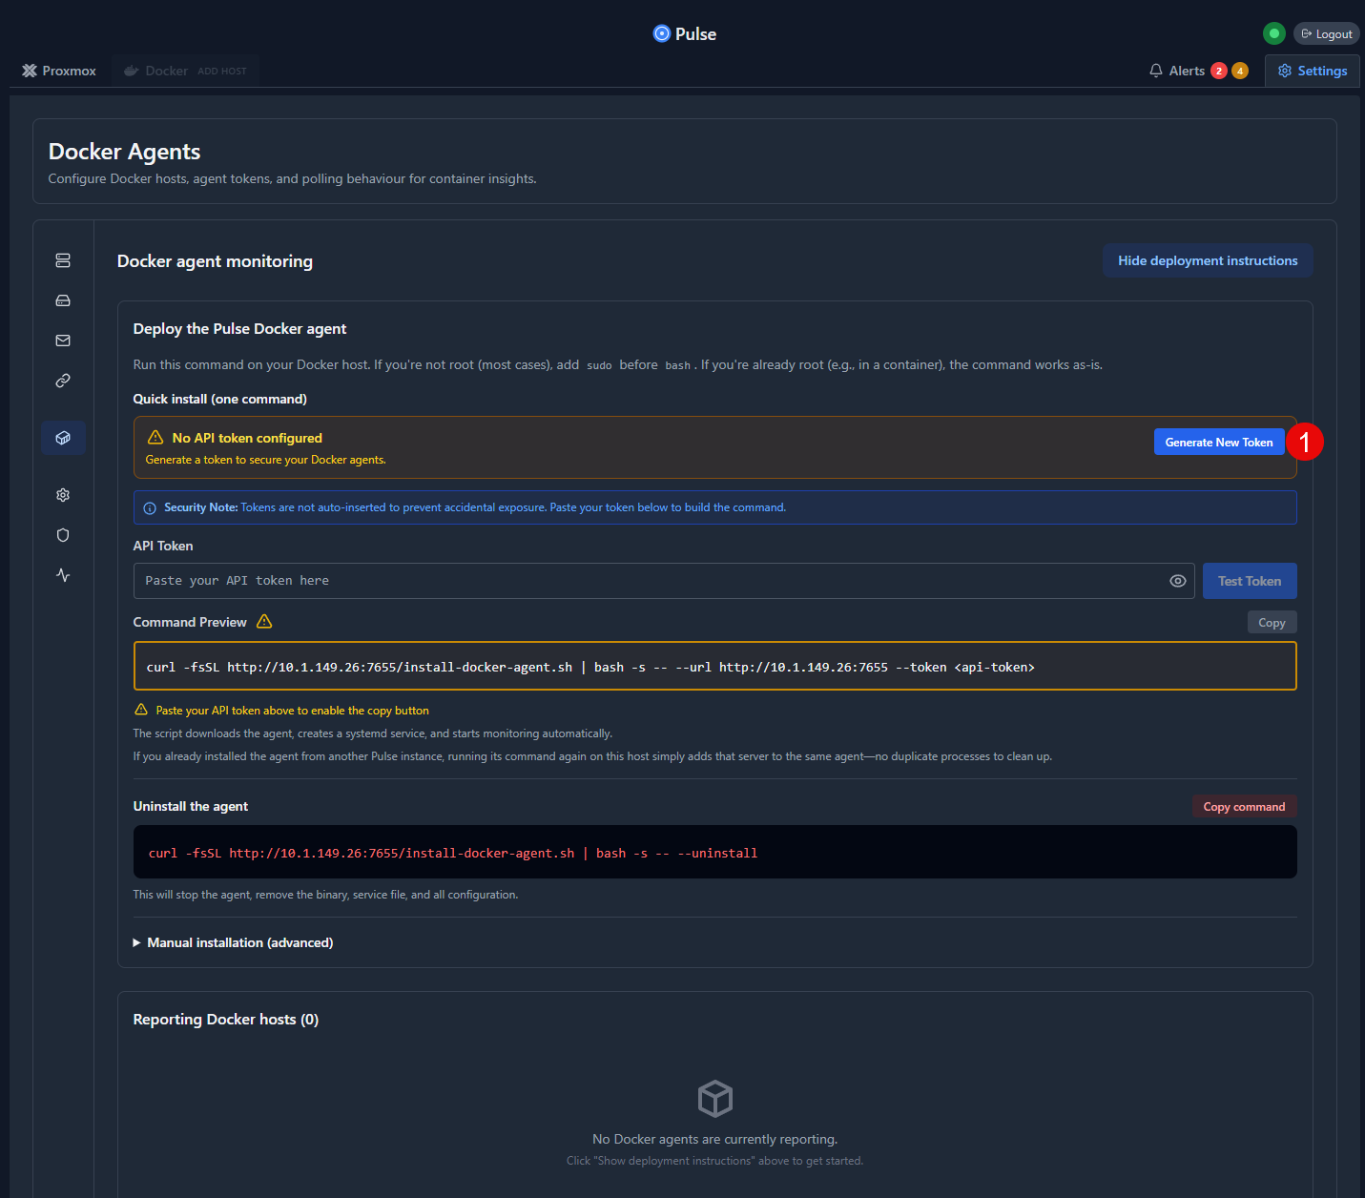Click the orange alert badge showing 4

point(1240,71)
